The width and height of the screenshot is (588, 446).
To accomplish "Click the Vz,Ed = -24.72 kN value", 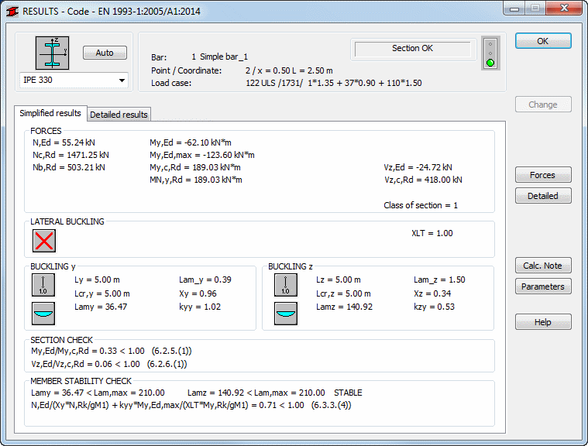I will [x=418, y=167].
